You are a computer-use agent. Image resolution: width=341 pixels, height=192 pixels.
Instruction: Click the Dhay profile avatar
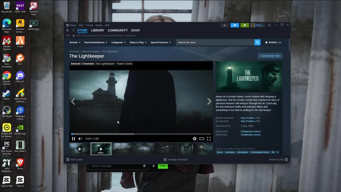click(253, 25)
